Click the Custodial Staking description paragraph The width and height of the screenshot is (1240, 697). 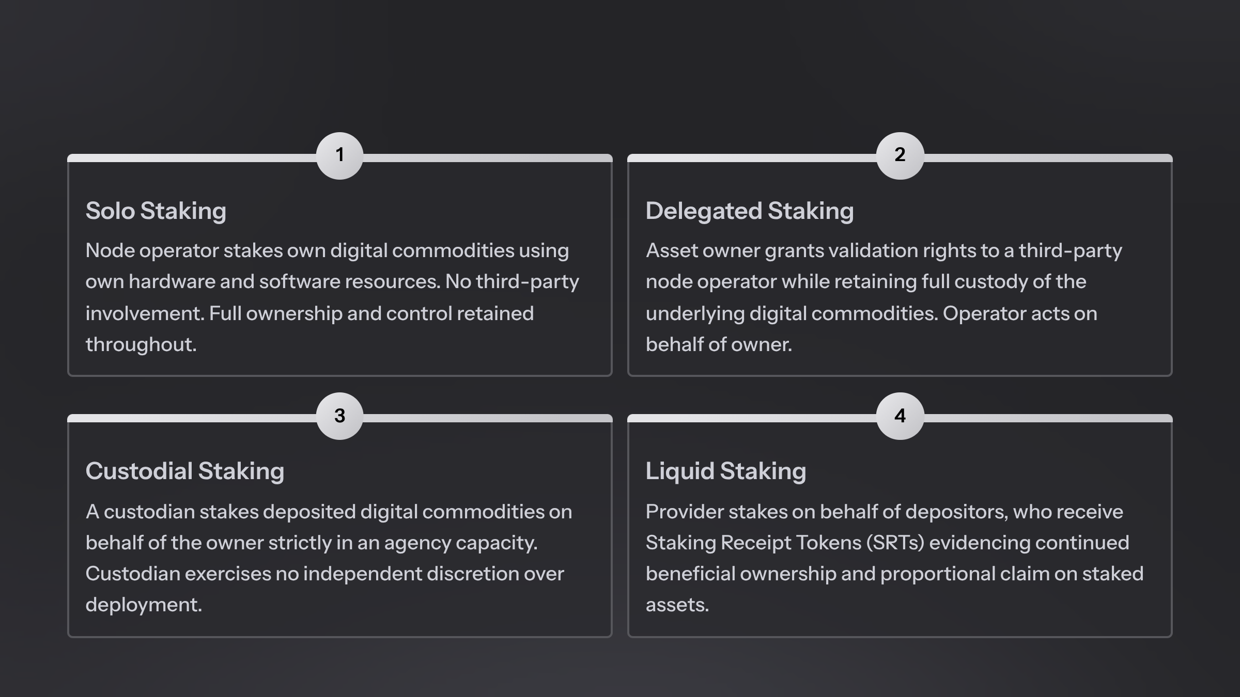329,558
